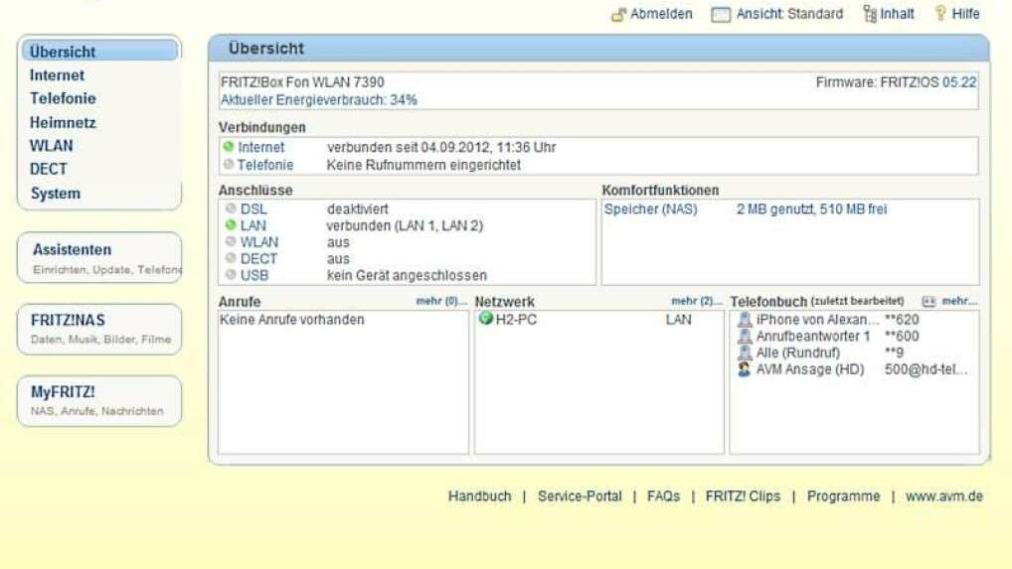This screenshot has width=1012, height=569.
Task: Click the Telefonbuch book icon beside mehr
Action: [x=929, y=301]
